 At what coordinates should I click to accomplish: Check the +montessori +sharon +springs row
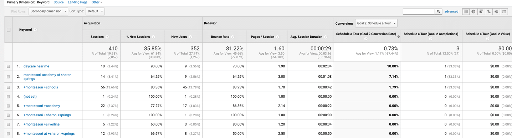coord(8,115)
